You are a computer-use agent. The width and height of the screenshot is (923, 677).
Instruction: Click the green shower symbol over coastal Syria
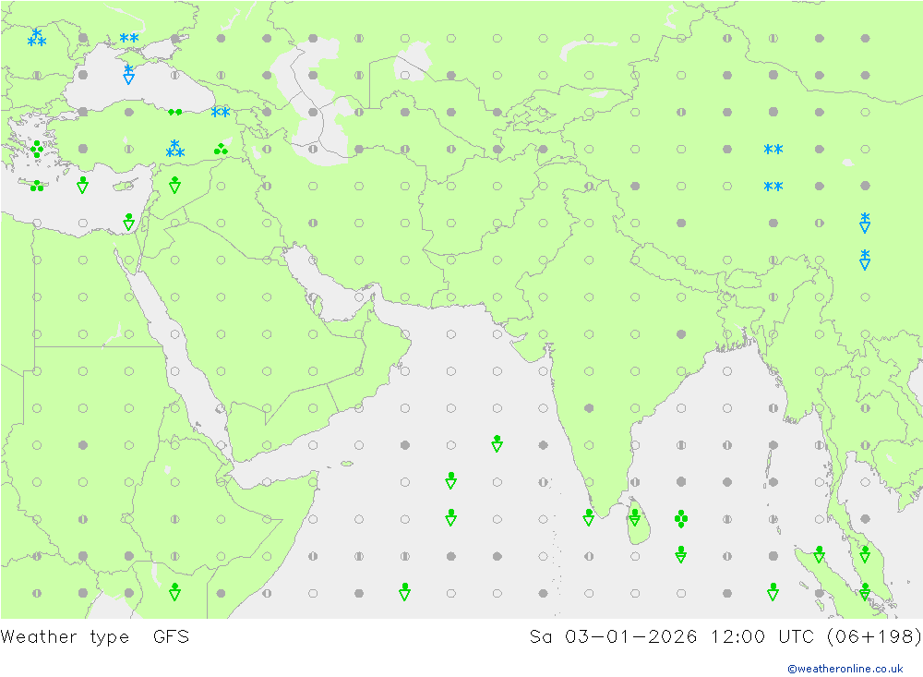[x=174, y=185]
